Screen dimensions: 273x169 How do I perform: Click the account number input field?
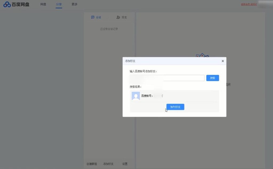tap(167, 78)
